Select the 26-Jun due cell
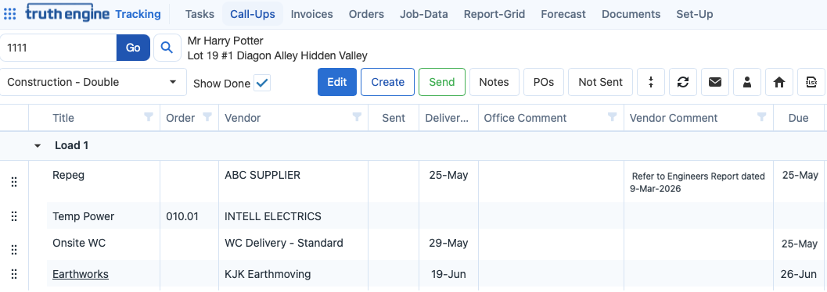 799,274
